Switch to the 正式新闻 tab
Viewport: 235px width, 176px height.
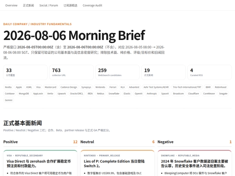pos(28,5)
